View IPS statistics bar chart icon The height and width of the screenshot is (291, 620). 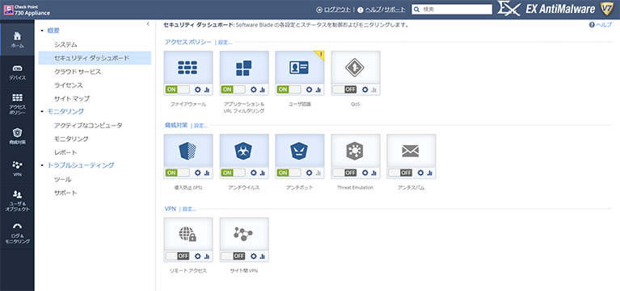207,173
